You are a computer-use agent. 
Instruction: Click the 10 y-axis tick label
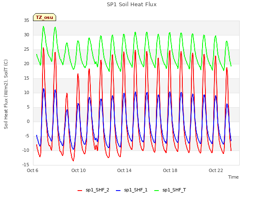26,93
